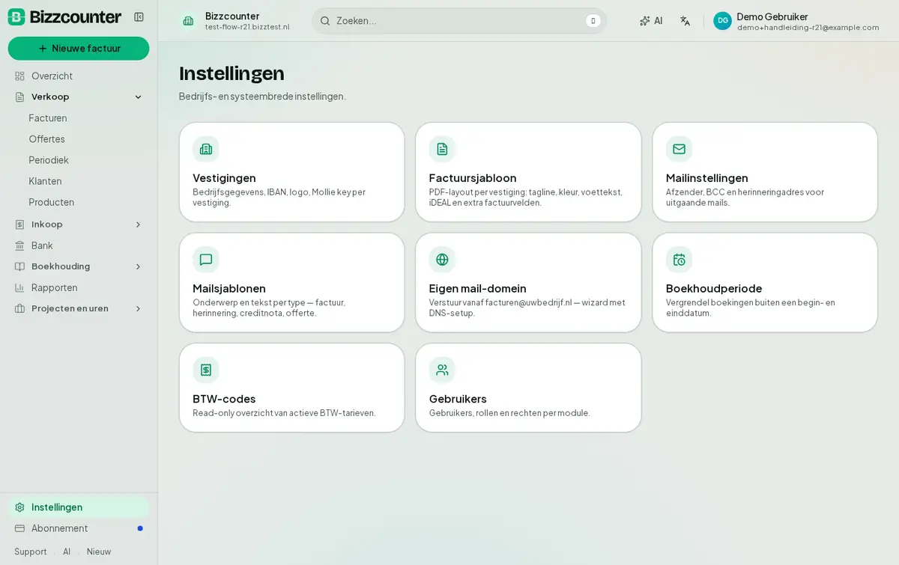Screen dimensions: 899x565
Task: Click the Verkoop document icon
Action: 19,97
